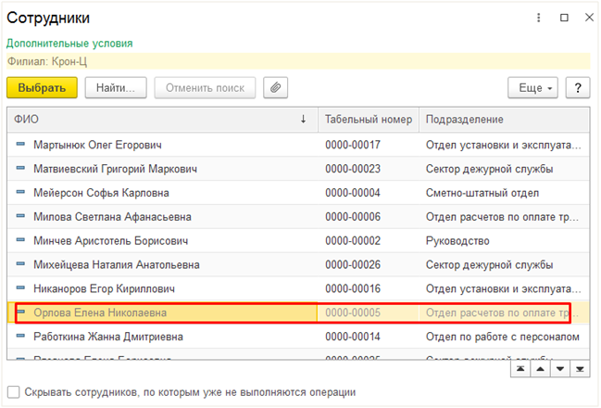Open the three-dots window menu
This screenshot has height=408, width=601.
pos(539,18)
